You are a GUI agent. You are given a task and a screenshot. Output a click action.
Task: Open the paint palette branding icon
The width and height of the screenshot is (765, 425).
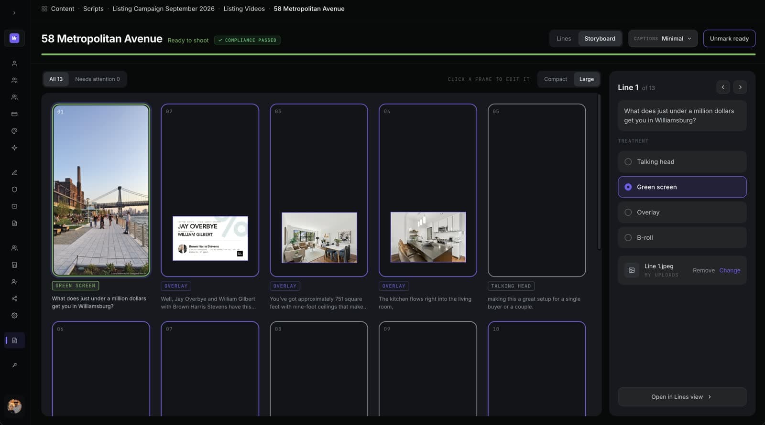tap(14, 131)
